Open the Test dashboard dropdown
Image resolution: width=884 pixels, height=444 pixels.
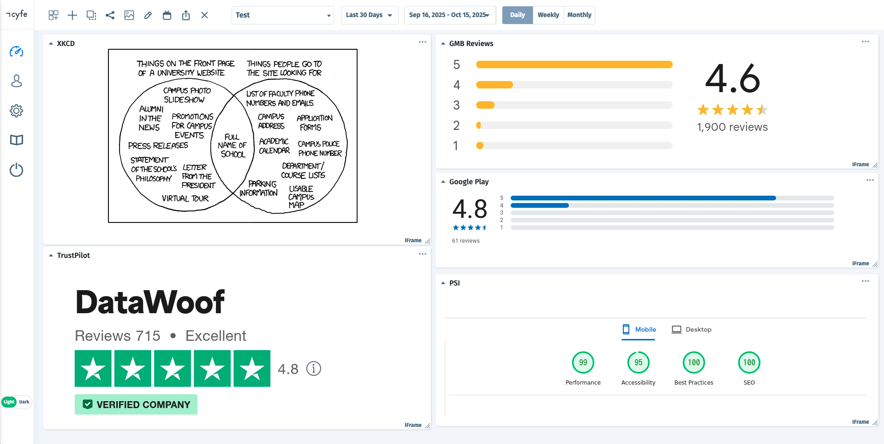pyautogui.click(x=282, y=15)
